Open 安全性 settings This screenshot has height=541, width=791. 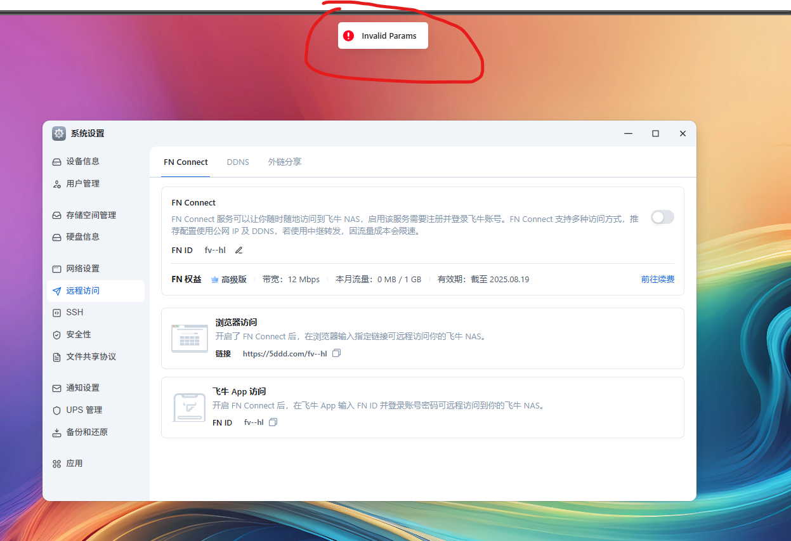(96, 335)
